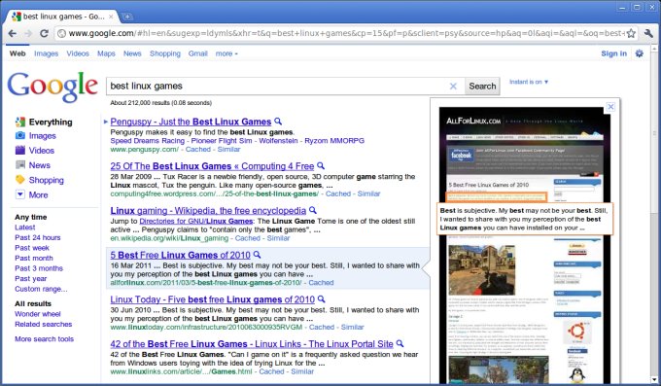Click Similar link for linuxtoday result

pyautogui.click(x=352, y=327)
